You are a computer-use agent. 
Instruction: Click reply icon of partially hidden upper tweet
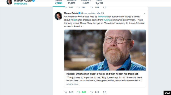pyautogui.click(x=66, y=7)
